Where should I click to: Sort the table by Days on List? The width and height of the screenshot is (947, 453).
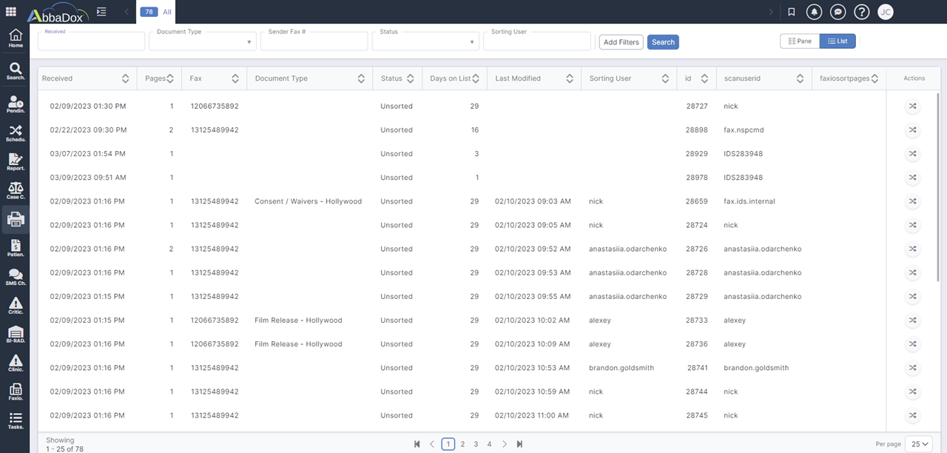[x=475, y=78]
